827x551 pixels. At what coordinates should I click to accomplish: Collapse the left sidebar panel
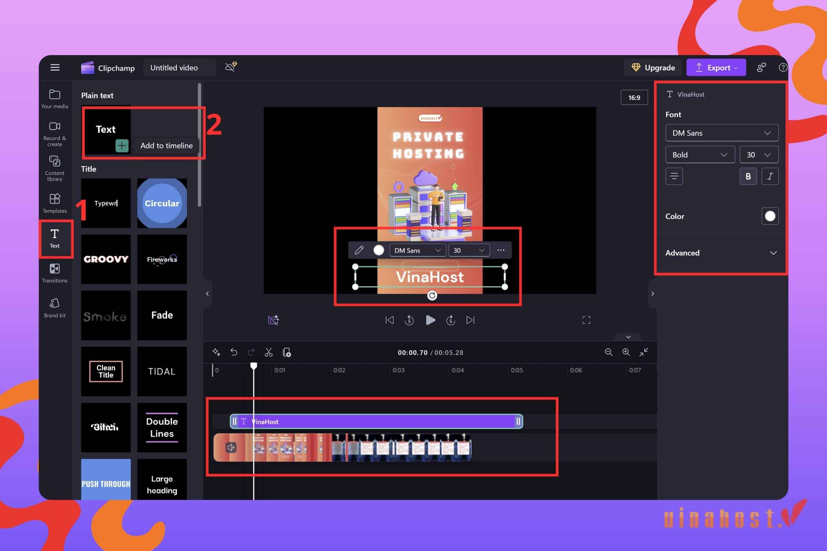coord(207,293)
